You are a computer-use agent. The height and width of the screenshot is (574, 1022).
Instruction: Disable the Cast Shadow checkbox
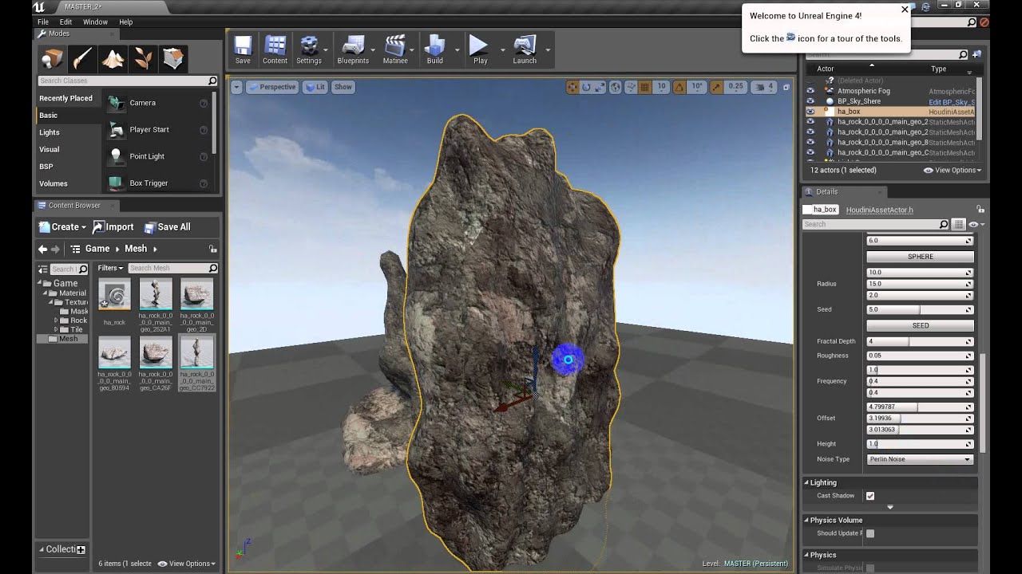pos(870,496)
